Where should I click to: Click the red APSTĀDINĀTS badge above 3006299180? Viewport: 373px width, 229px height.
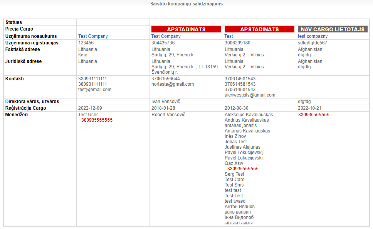coord(259,29)
